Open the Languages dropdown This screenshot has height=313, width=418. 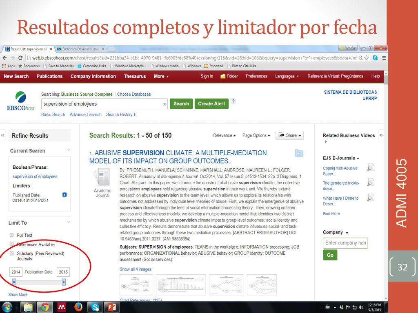(287, 76)
